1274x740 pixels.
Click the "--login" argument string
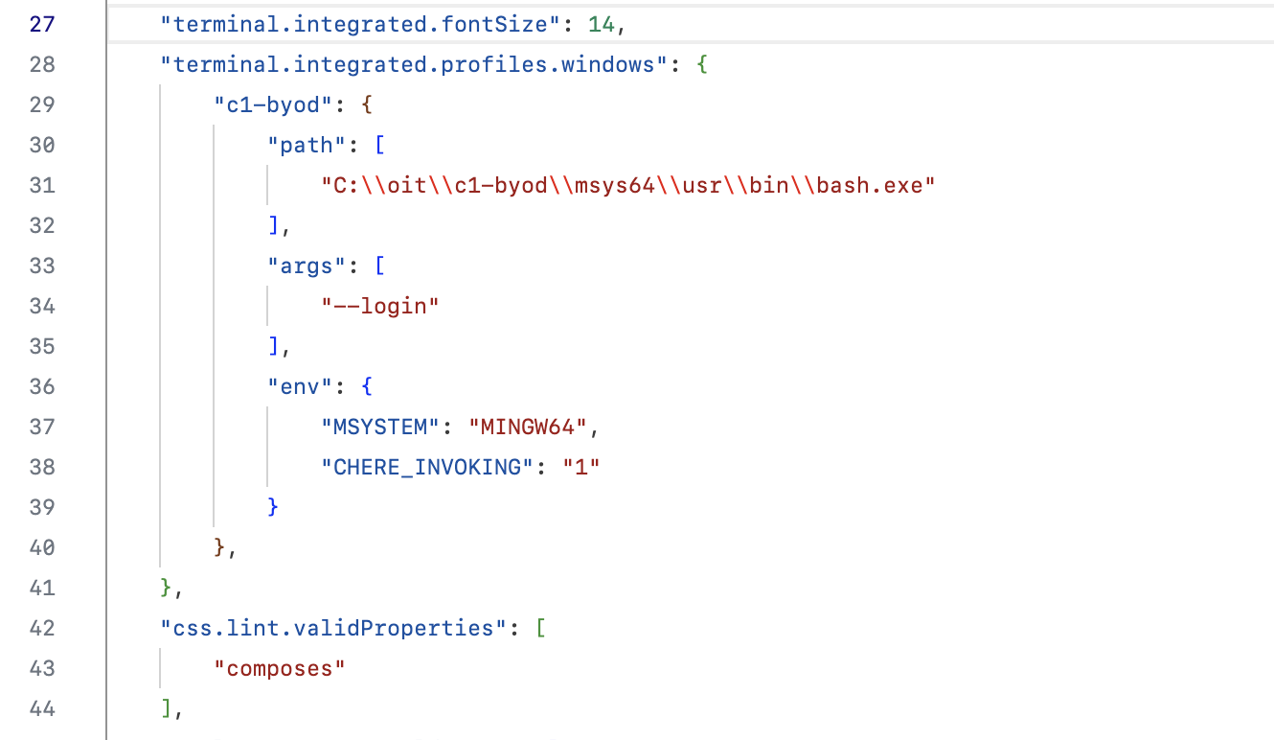(380, 306)
